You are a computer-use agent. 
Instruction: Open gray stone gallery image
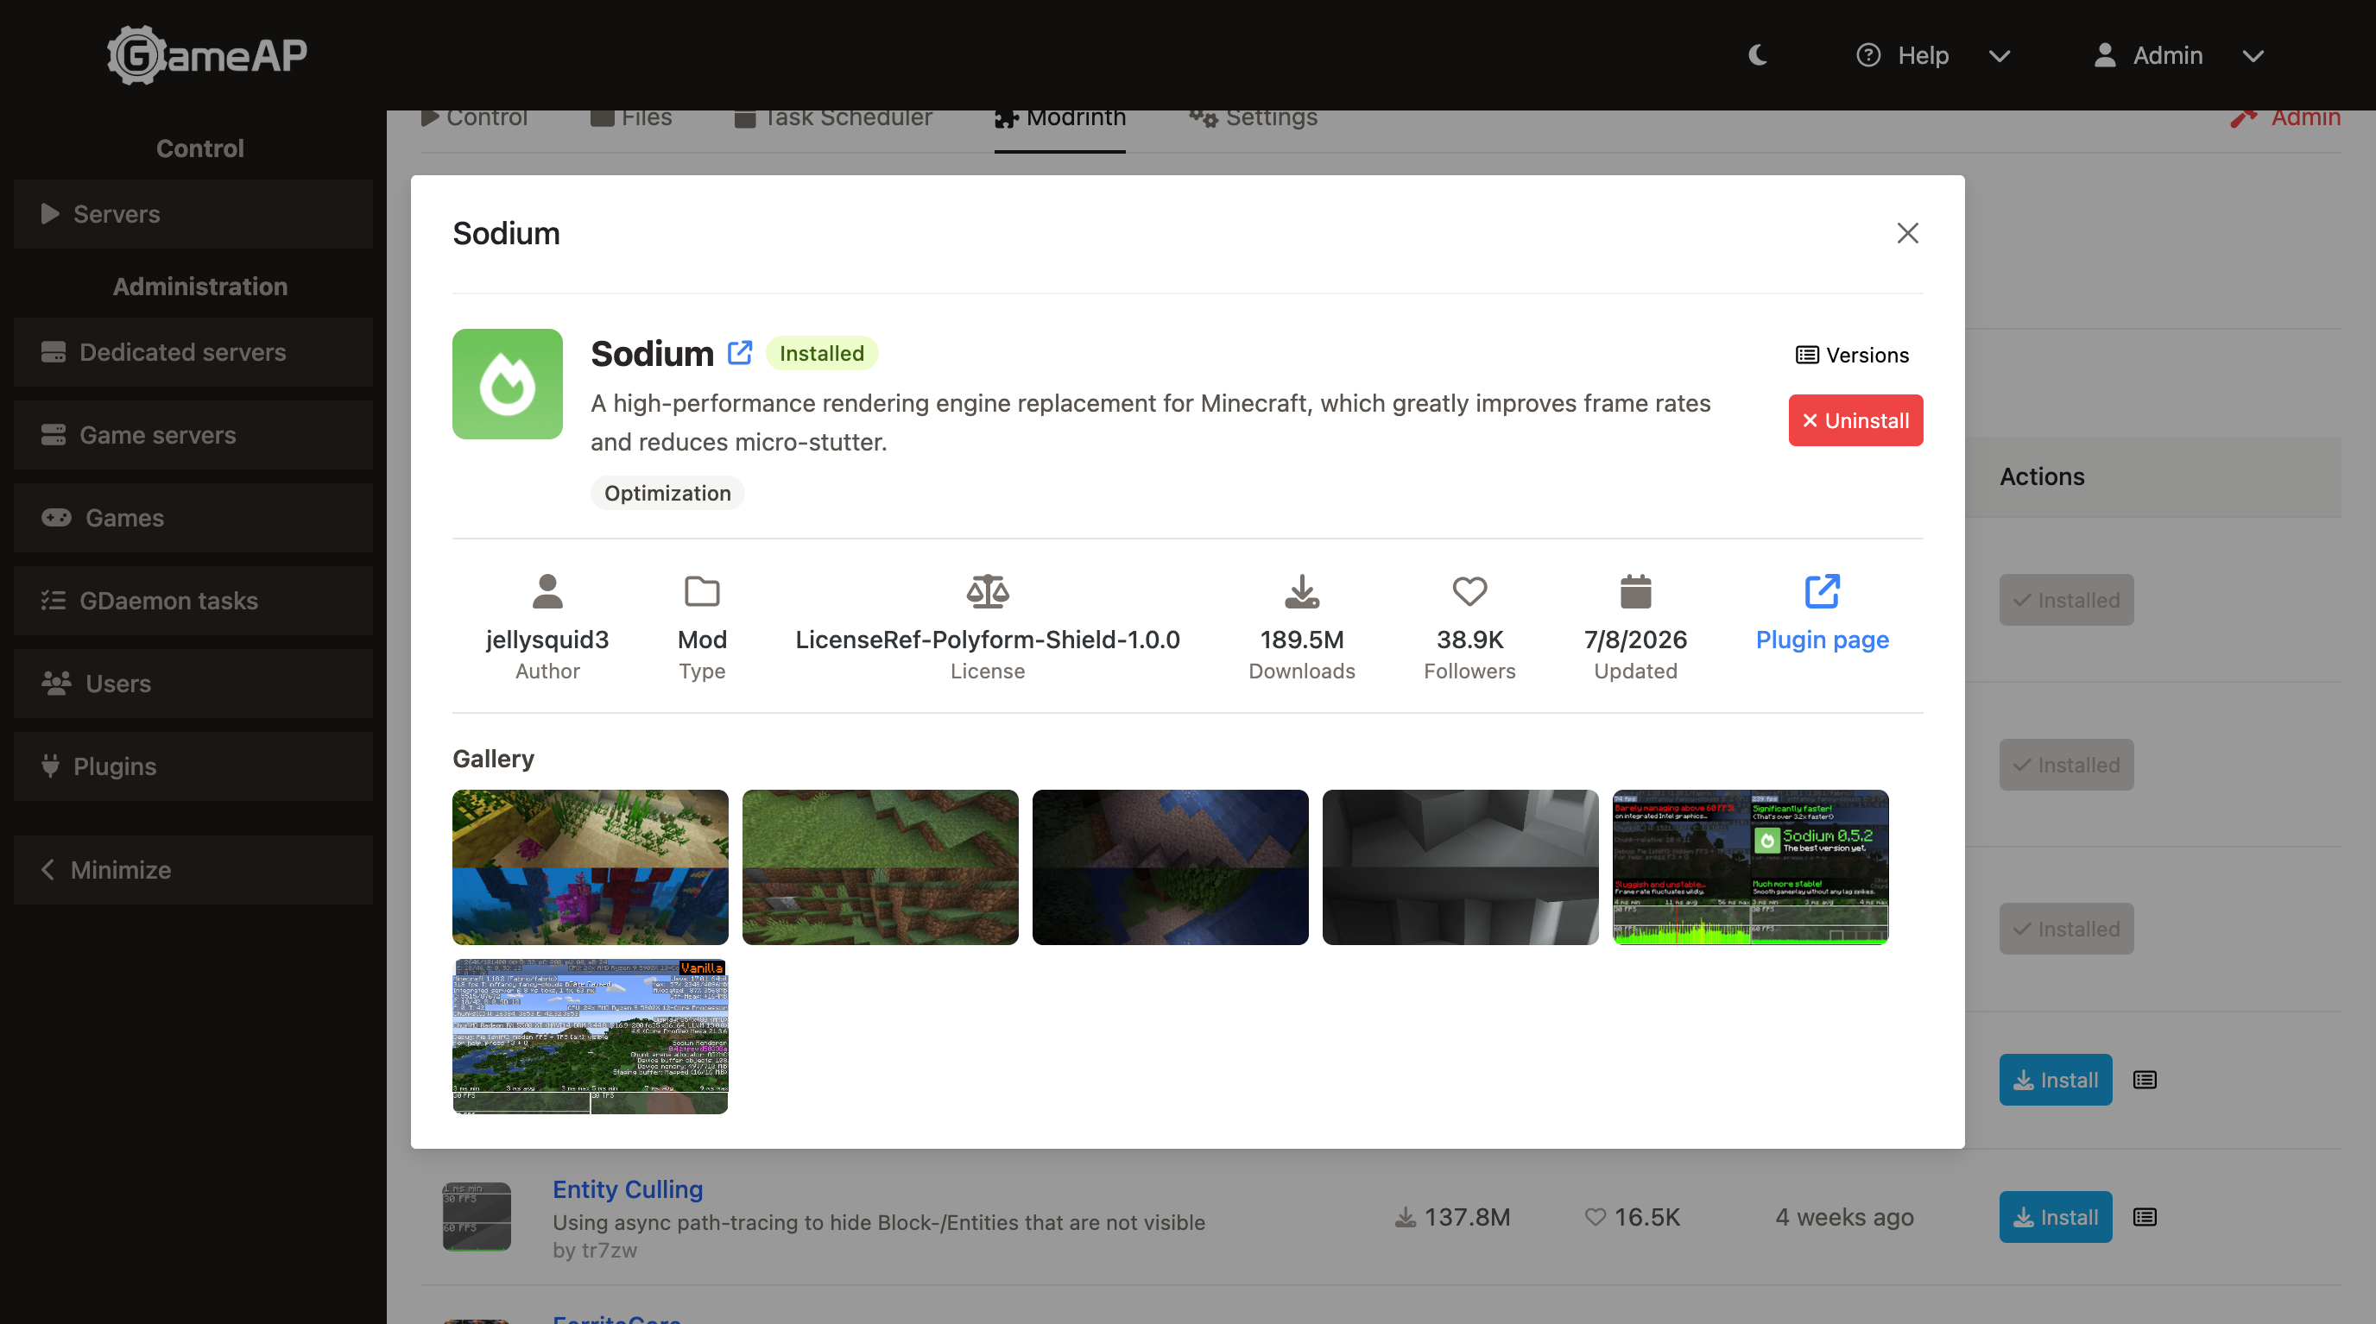click(1461, 867)
